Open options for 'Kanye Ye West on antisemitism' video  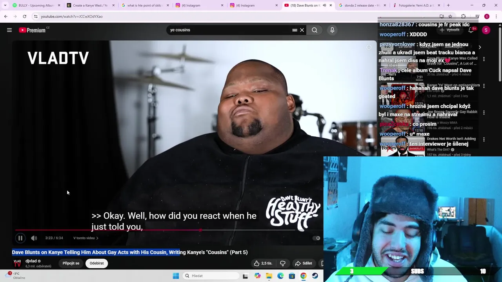pyautogui.click(x=484, y=86)
